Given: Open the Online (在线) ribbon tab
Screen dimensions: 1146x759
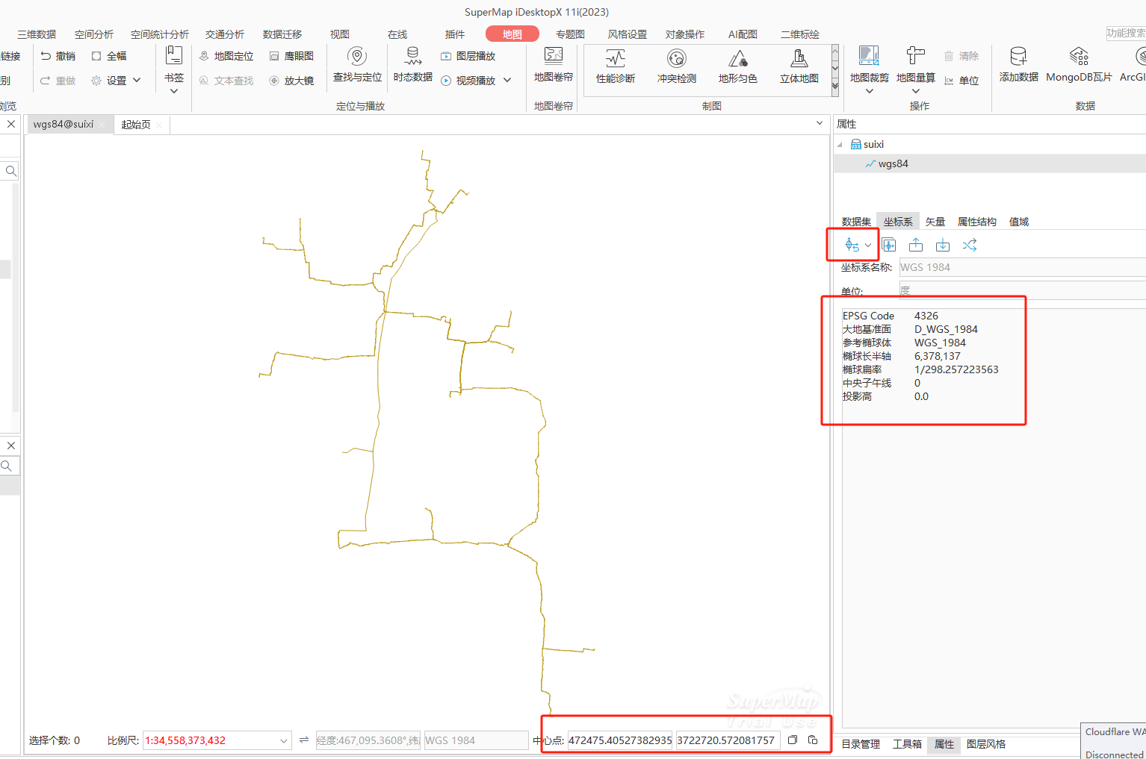Looking at the screenshot, I should [397, 34].
